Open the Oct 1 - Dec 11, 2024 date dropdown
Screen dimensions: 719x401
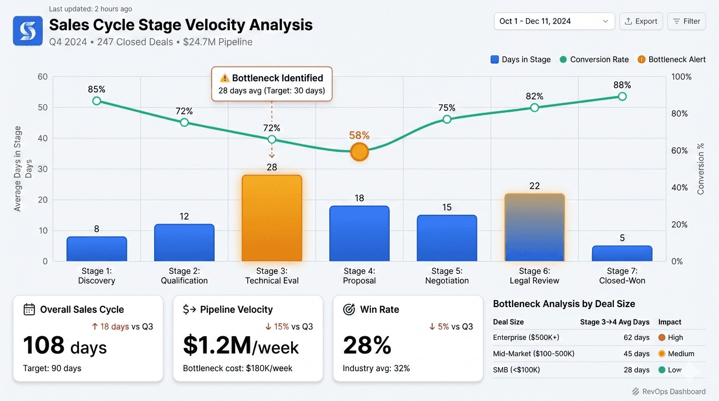(554, 21)
